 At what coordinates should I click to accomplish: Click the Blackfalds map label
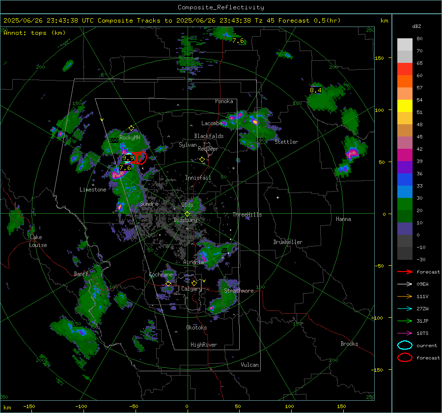click(209, 136)
